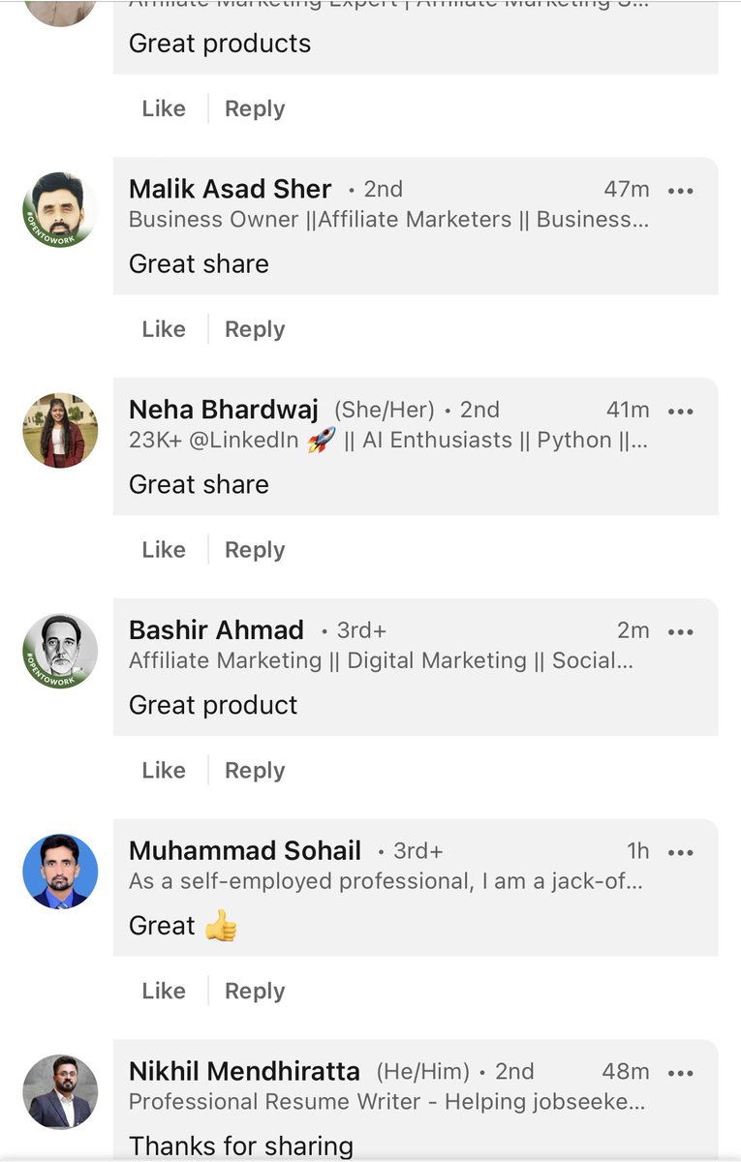Like Malik Asad Sher's "Great share" comment

pyautogui.click(x=163, y=329)
